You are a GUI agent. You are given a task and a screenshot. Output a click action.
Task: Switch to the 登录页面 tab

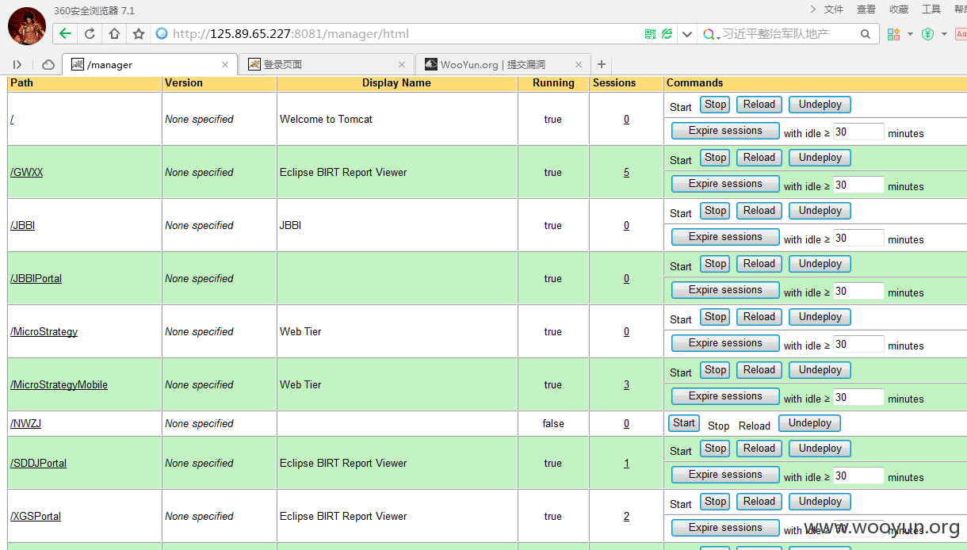[327, 64]
